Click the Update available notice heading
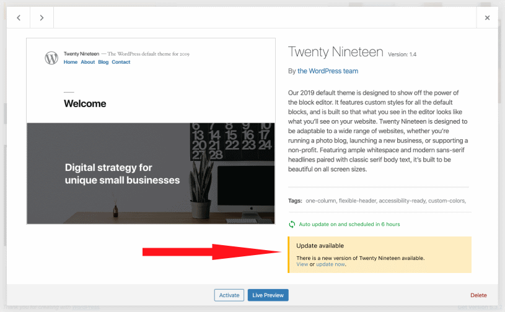 click(320, 246)
